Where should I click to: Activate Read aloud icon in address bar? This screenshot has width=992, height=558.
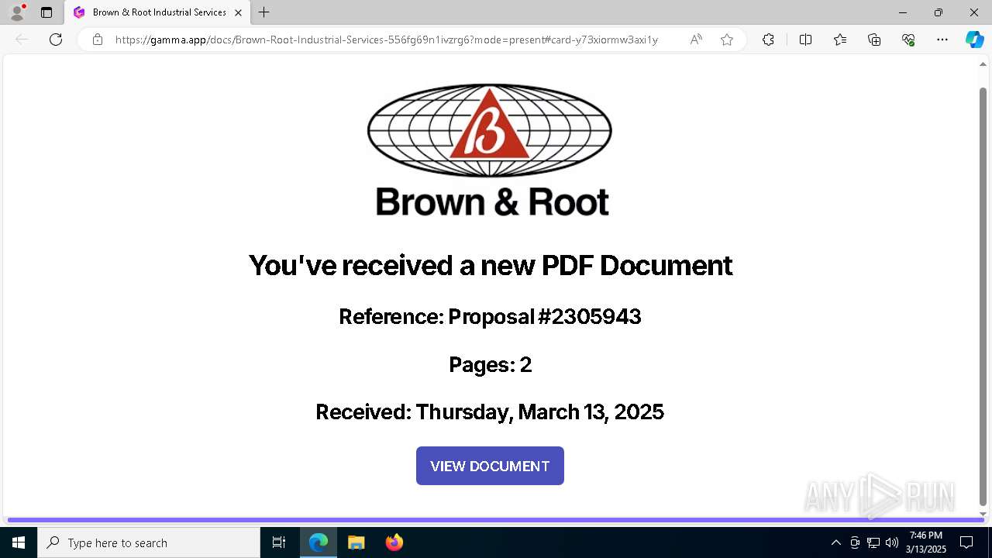click(x=696, y=40)
